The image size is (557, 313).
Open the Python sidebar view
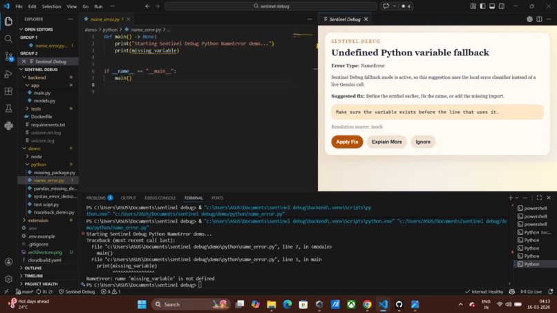pos(8,126)
